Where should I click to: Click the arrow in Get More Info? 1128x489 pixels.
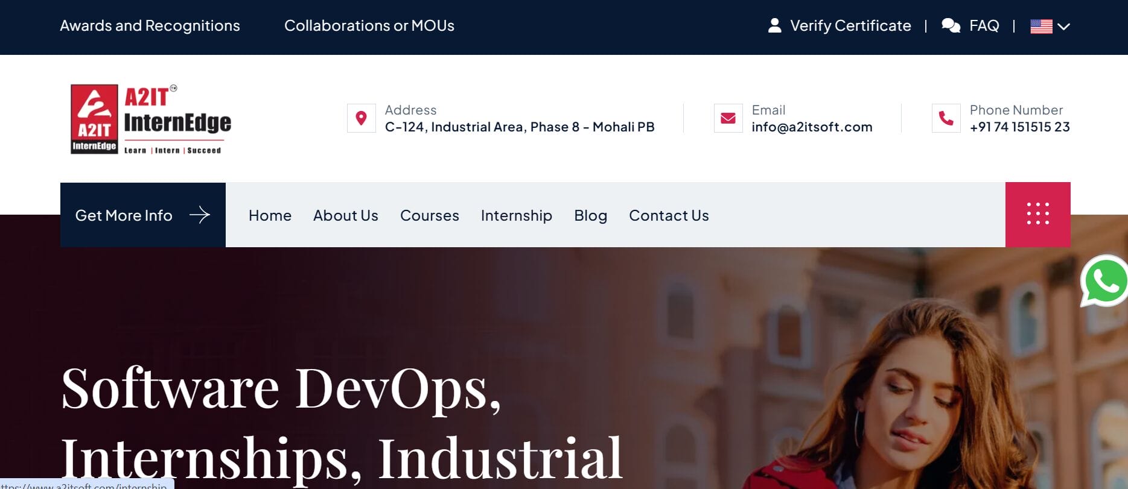point(200,215)
